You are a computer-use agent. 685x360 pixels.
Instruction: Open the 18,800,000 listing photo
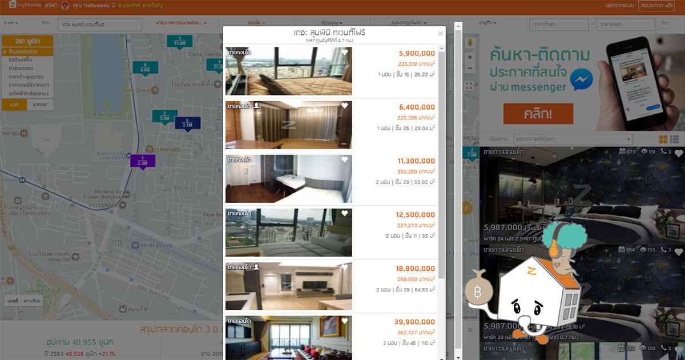pos(288,286)
